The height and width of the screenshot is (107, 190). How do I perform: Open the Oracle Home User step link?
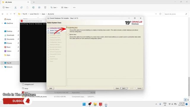(x=55, y=33)
